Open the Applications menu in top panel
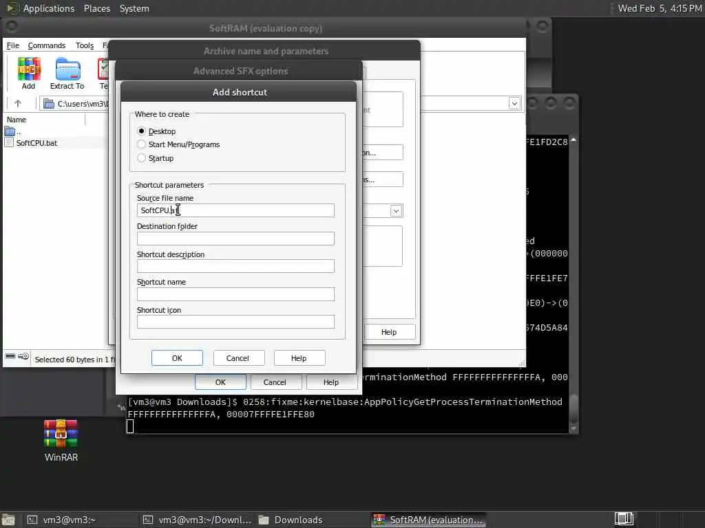This screenshot has height=528, width=705. tap(49, 8)
